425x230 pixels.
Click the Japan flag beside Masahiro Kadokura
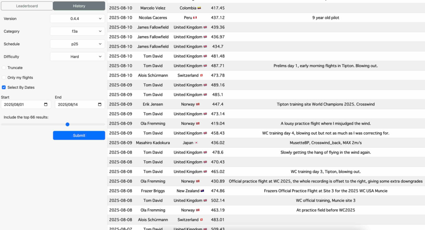[196, 143]
